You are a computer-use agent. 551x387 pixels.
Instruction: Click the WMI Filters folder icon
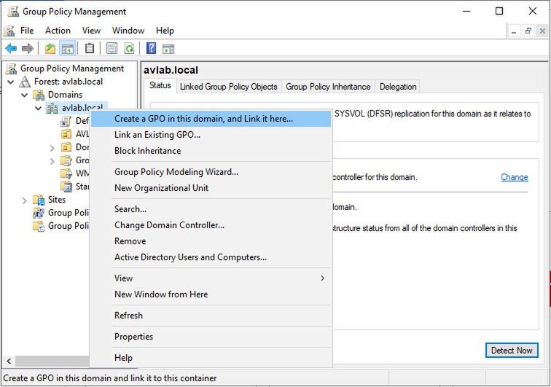[66, 173]
